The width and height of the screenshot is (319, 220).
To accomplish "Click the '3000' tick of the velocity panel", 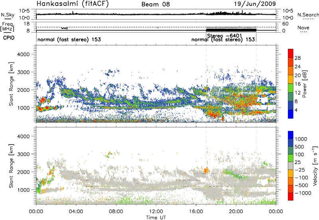I will tap(24, 154).
